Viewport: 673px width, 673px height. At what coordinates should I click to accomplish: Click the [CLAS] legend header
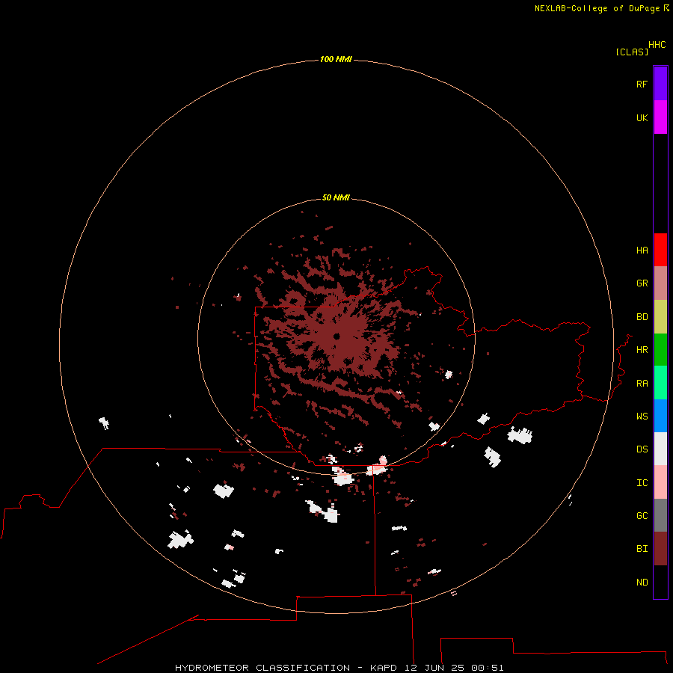632,52
